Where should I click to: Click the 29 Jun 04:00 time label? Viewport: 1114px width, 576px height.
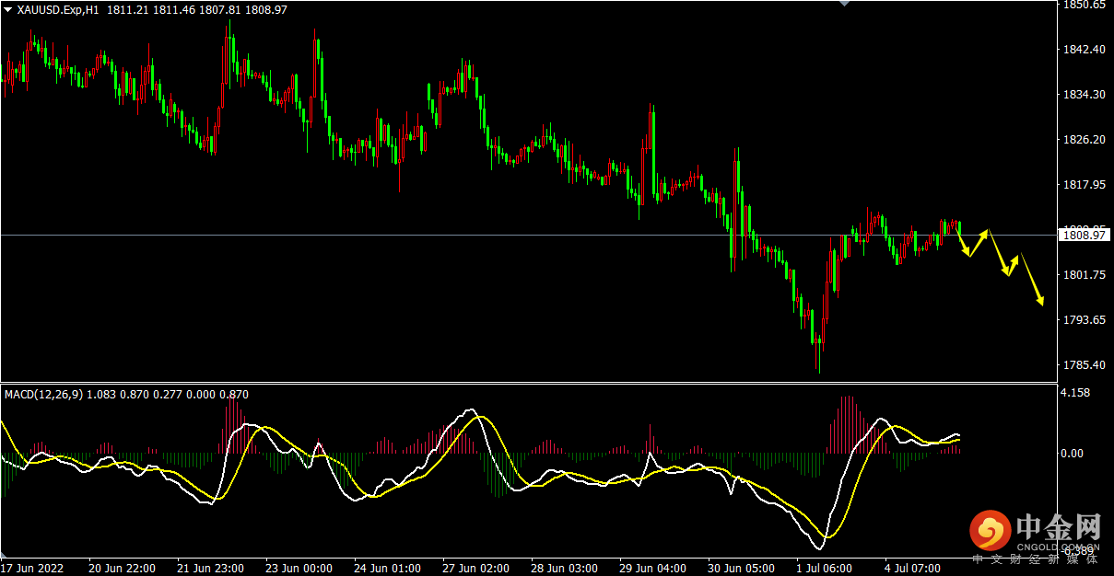pyautogui.click(x=652, y=569)
